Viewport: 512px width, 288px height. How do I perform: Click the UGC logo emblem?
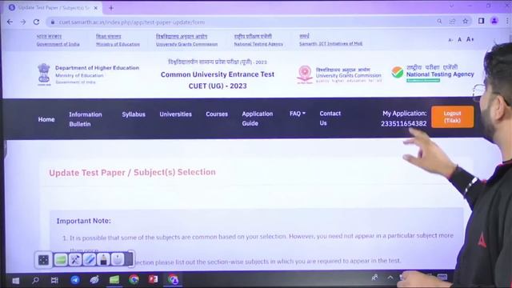coord(305,74)
